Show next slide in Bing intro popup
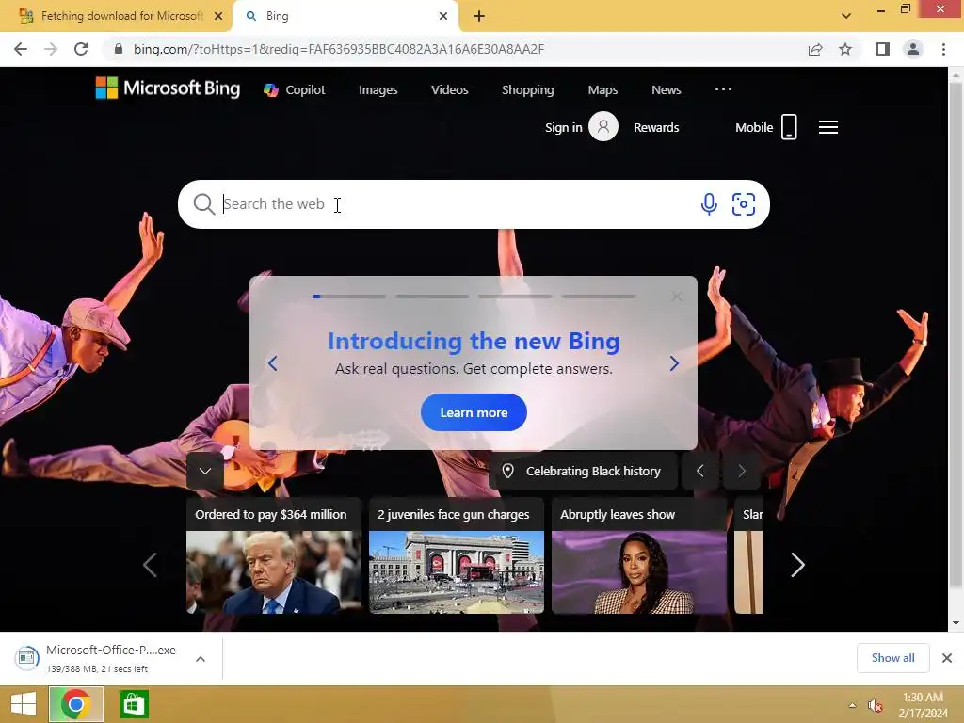The width and height of the screenshot is (964, 723). 674,363
